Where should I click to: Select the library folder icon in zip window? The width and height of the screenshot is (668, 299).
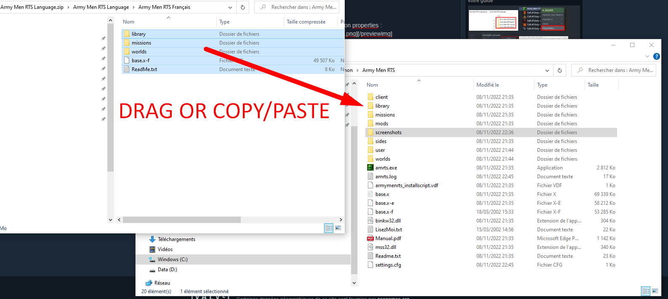click(x=127, y=34)
